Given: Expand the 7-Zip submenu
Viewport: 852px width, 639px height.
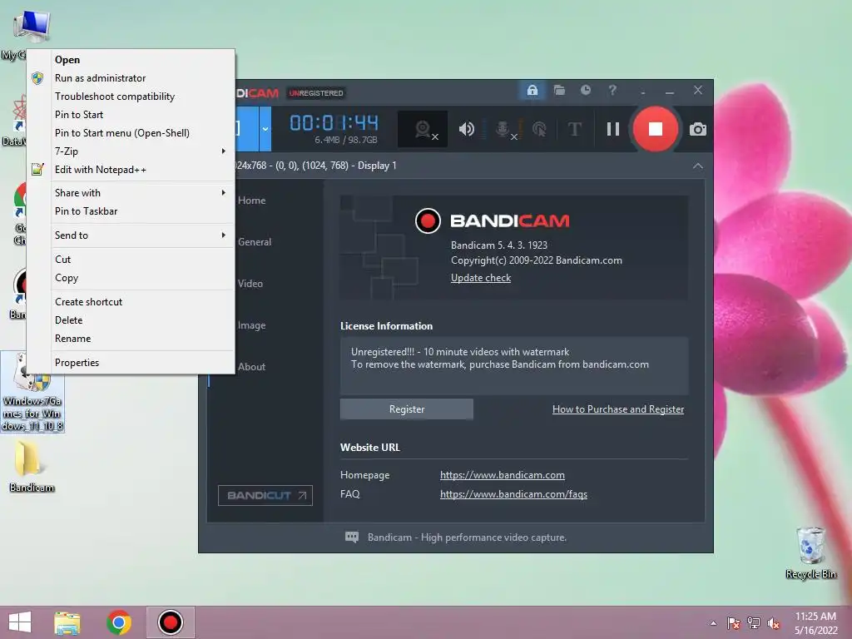Looking at the screenshot, I should [131, 151].
